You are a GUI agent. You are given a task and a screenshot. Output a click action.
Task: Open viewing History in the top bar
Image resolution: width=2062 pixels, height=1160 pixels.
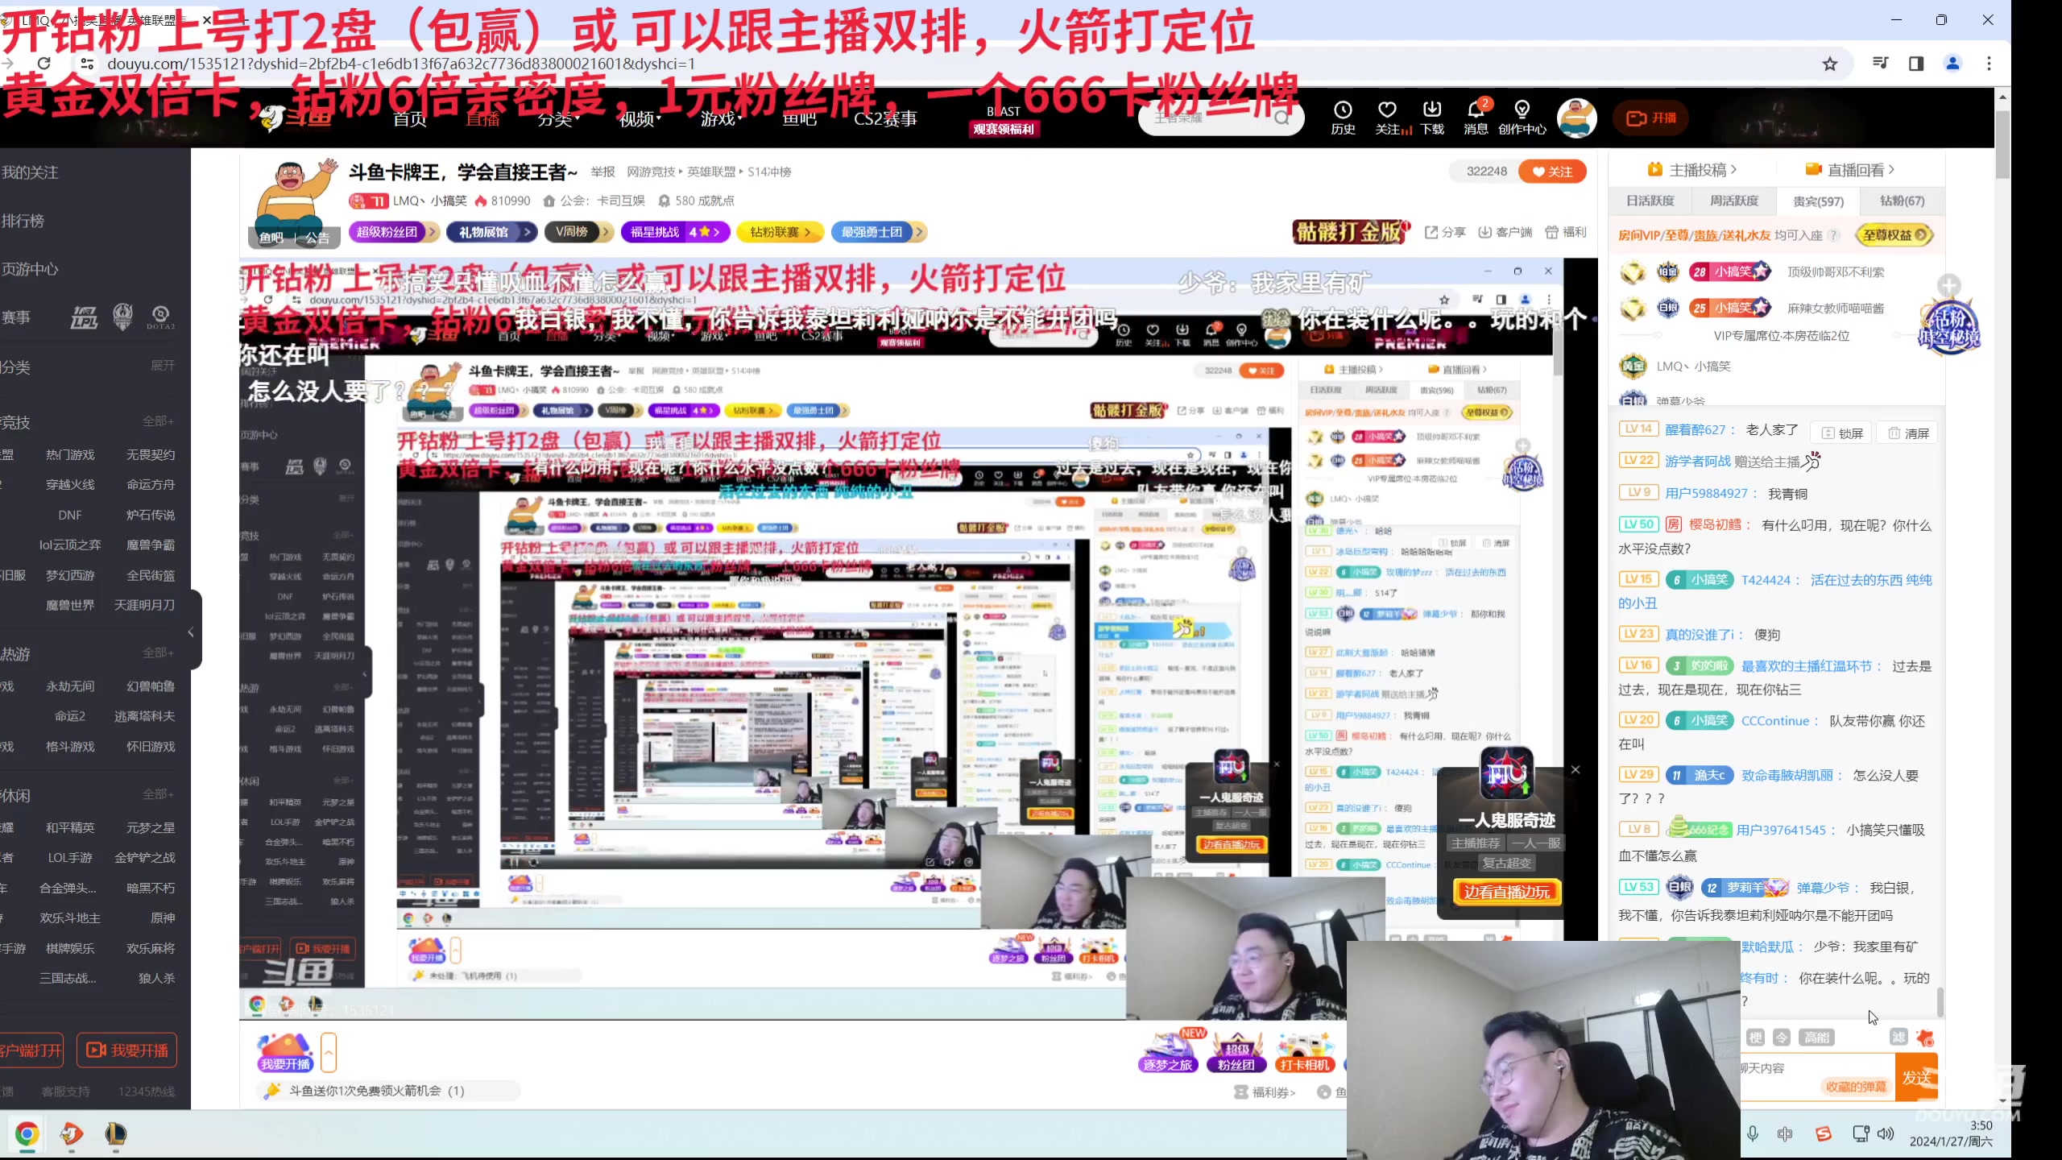1343,118
